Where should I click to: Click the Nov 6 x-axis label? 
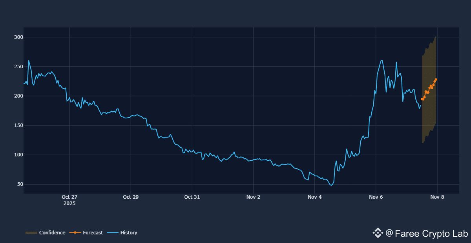(x=376, y=197)
